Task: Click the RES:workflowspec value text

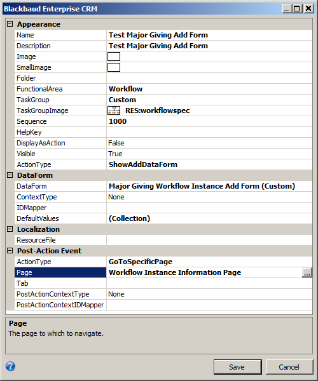Action: click(x=158, y=110)
